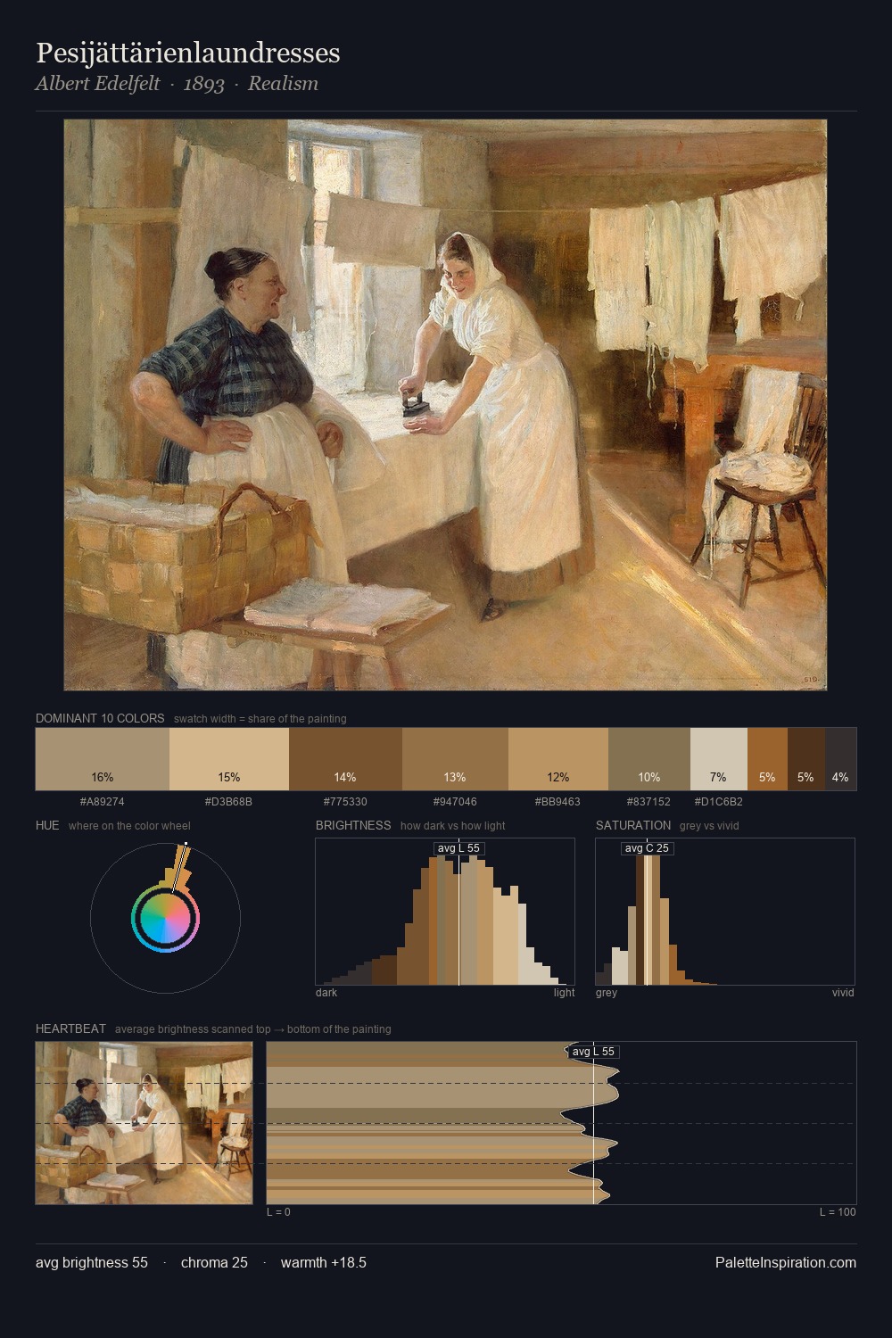
Task: Click the brightness histogram chart
Action: pos(445,912)
